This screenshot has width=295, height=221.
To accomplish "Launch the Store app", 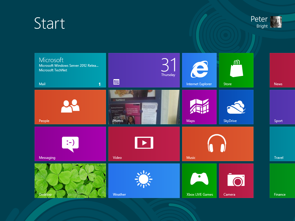I will pos(236,70).
